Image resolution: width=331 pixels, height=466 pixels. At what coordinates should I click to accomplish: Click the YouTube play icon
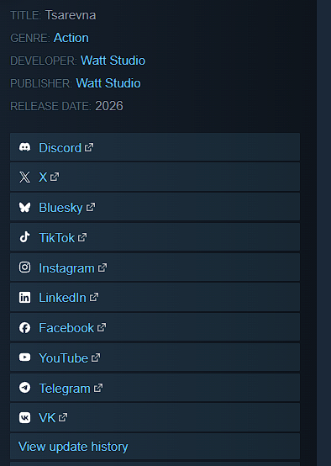pos(24,357)
